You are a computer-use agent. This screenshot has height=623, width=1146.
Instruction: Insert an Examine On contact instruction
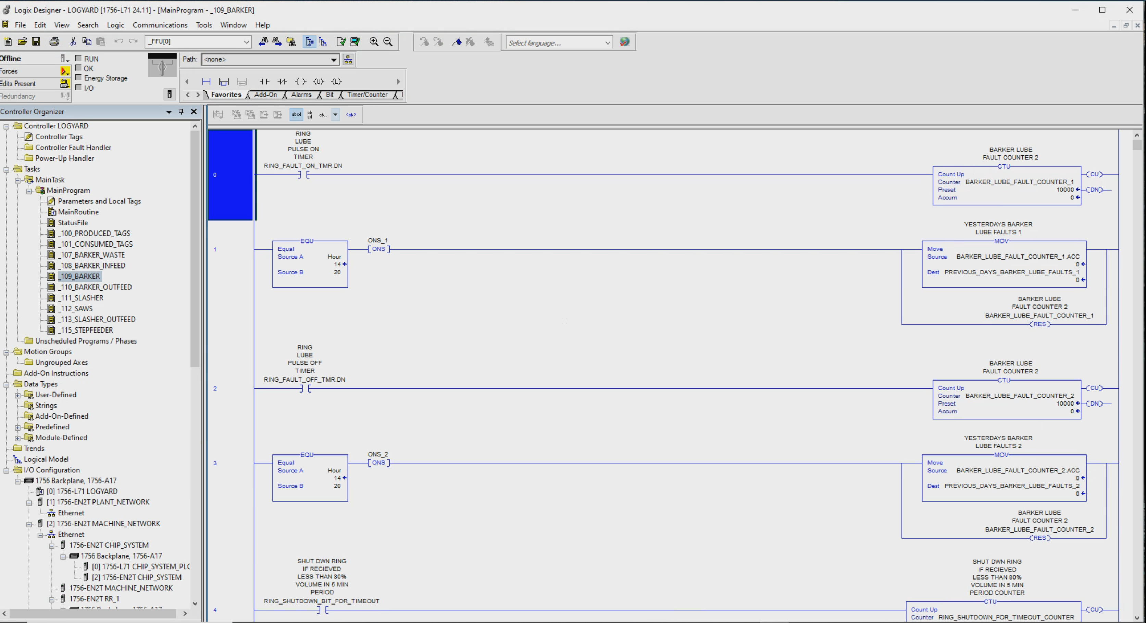click(264, 82)
